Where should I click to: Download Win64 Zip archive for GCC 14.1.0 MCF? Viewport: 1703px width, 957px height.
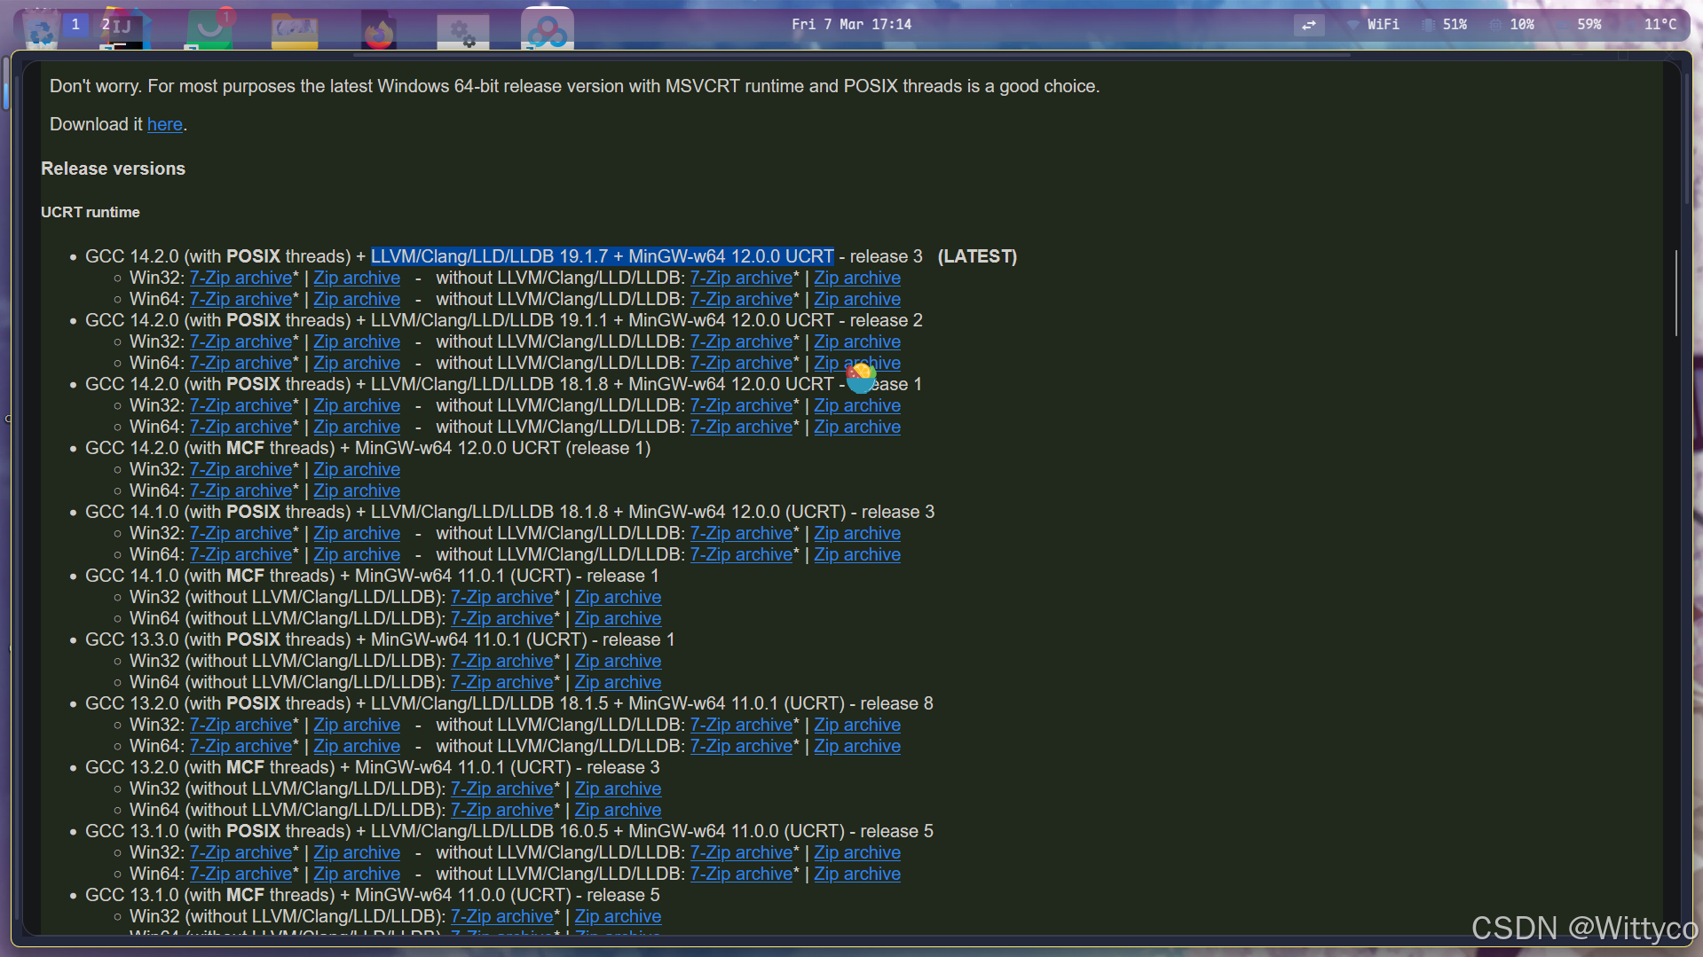coord(618,618)
